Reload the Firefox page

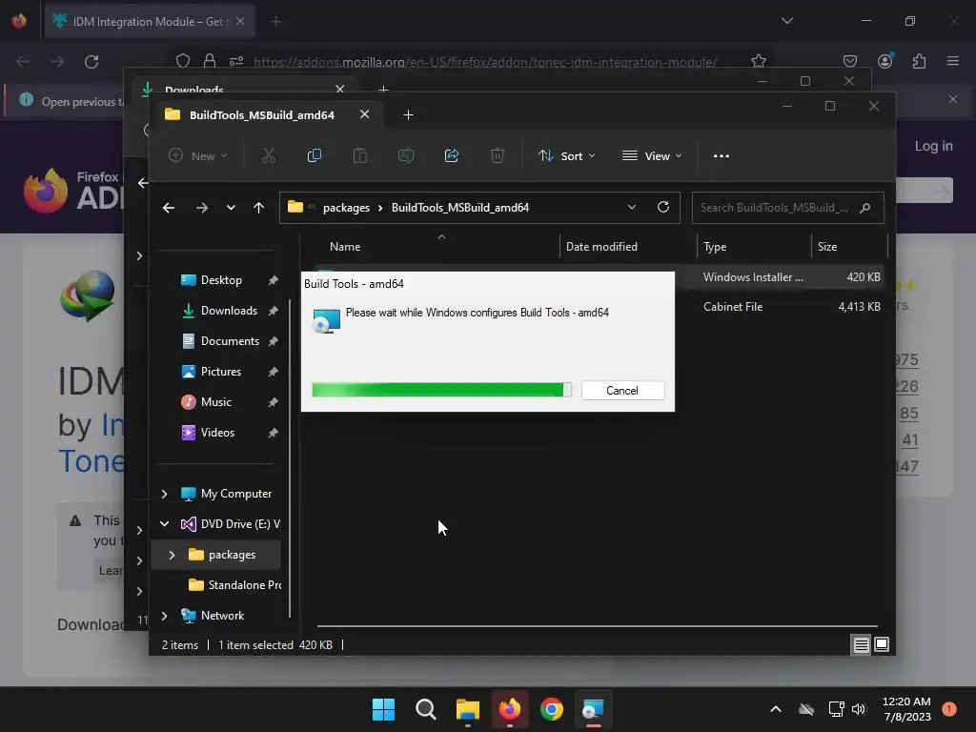[x=91, y=62]
